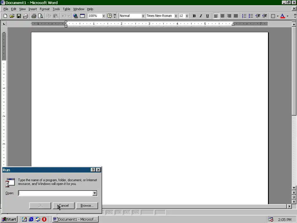Click the Start button

point(9,220)
